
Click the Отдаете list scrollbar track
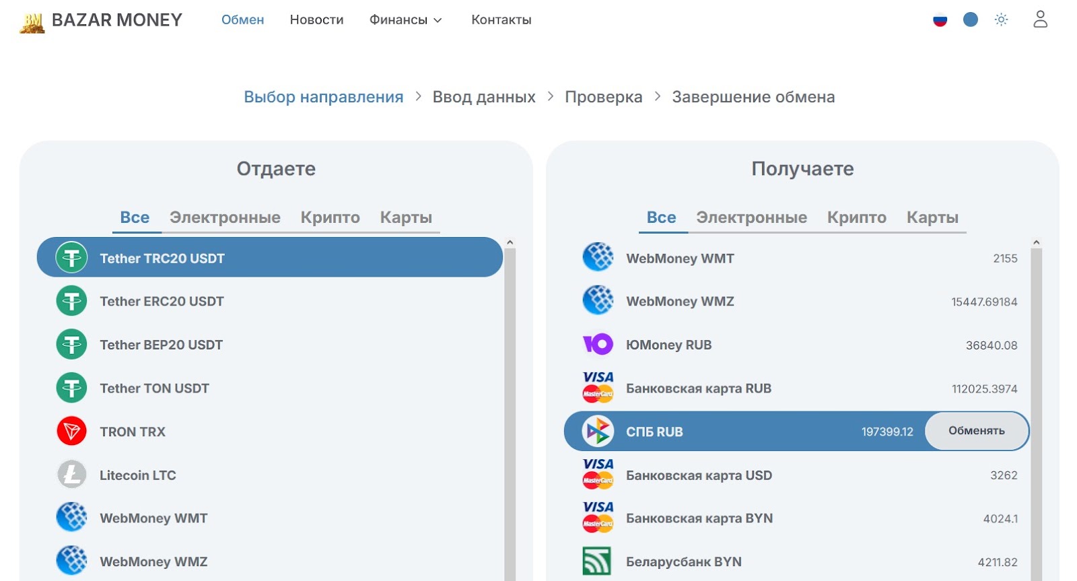point(510,414)
